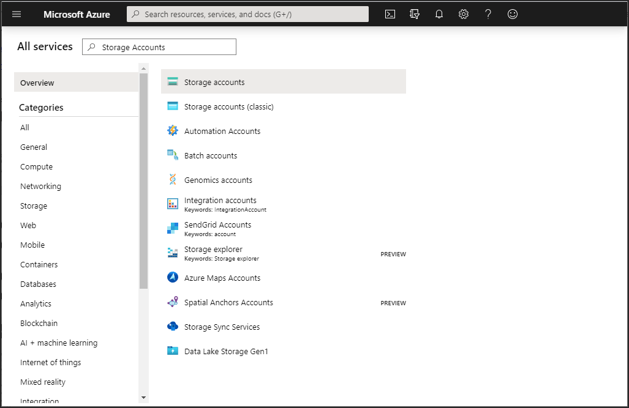Image resolution: width=629 pixels, height=408 pixels.
Task: Select the Networking category
Action: point(40,187)
